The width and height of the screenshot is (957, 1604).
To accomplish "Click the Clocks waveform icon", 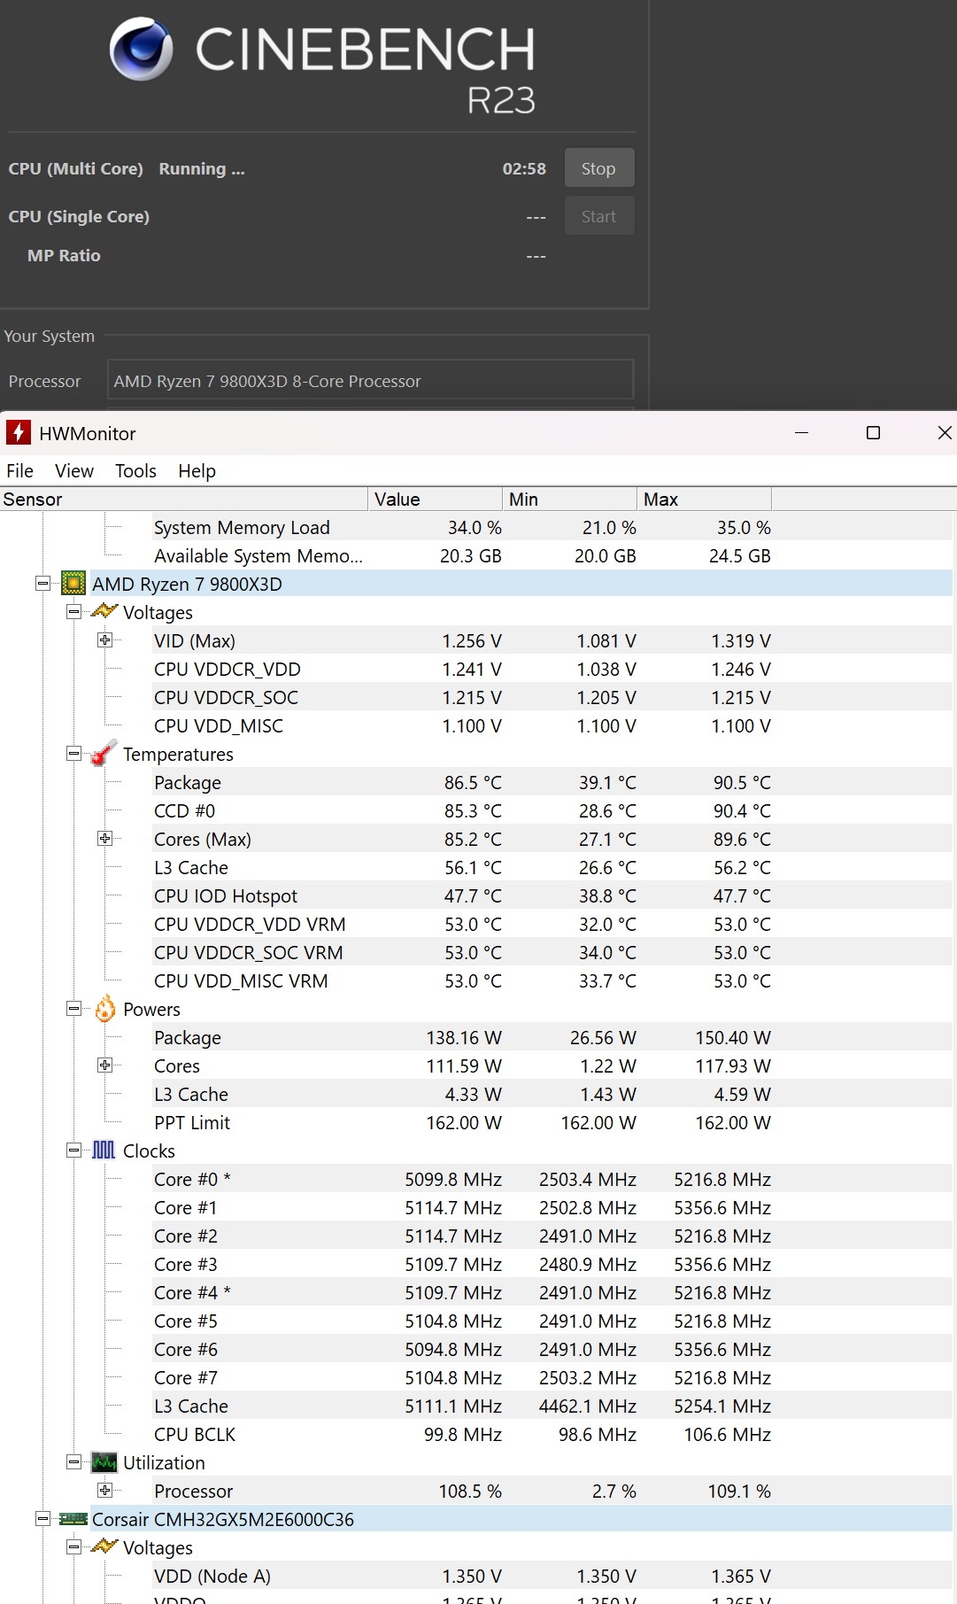I will 104,1151.
